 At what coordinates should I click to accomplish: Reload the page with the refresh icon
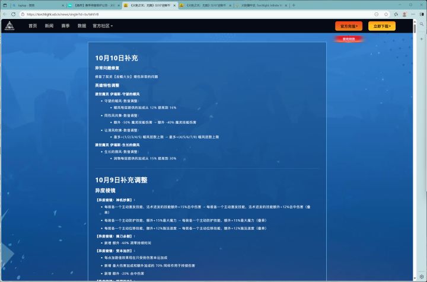click(13, 14)
